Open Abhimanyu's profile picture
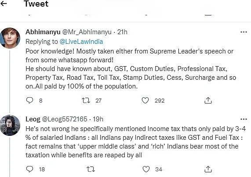Screen dimensions: 251x177 10,38
